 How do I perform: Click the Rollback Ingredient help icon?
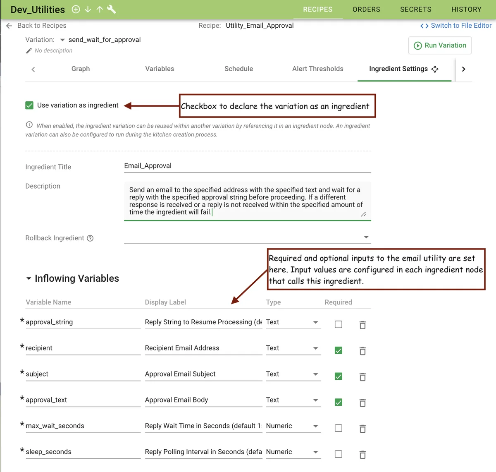pos(90,238)
